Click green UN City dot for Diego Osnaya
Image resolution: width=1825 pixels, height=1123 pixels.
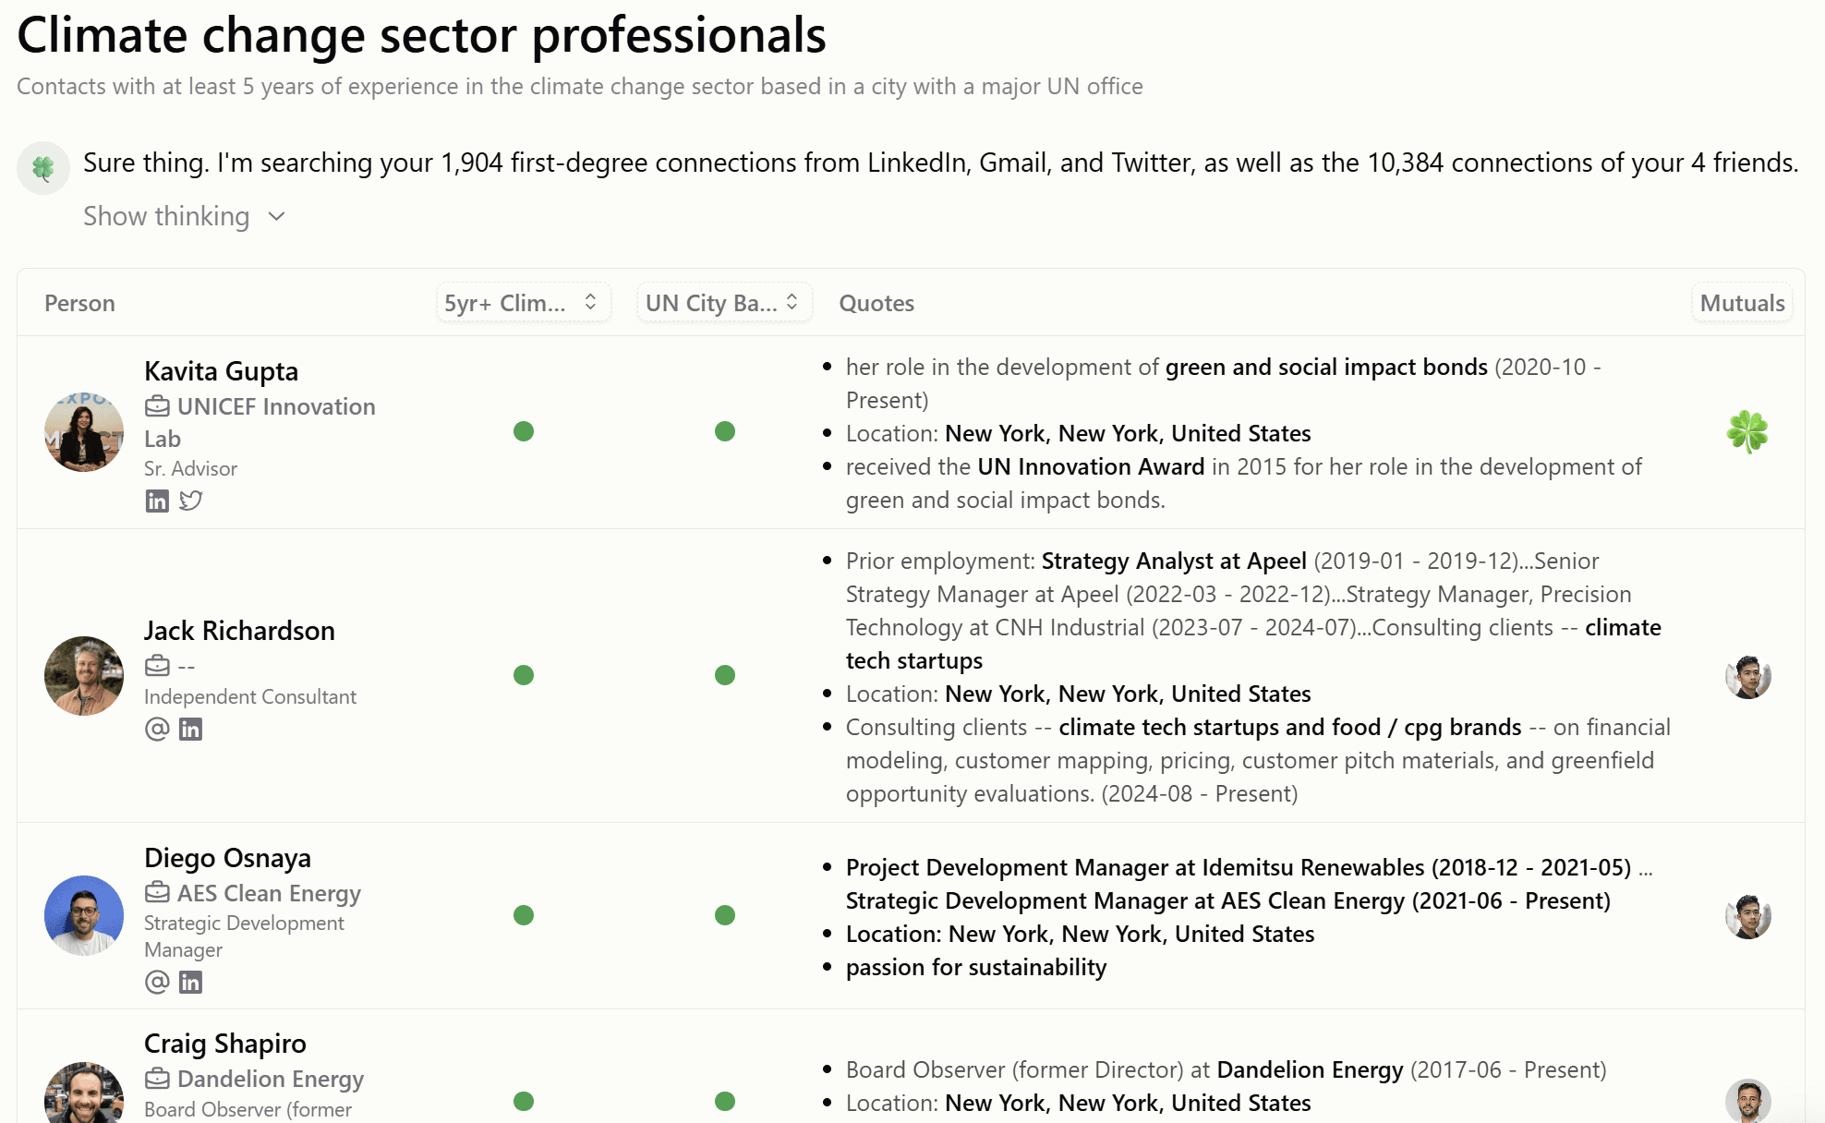coord(725,915)
